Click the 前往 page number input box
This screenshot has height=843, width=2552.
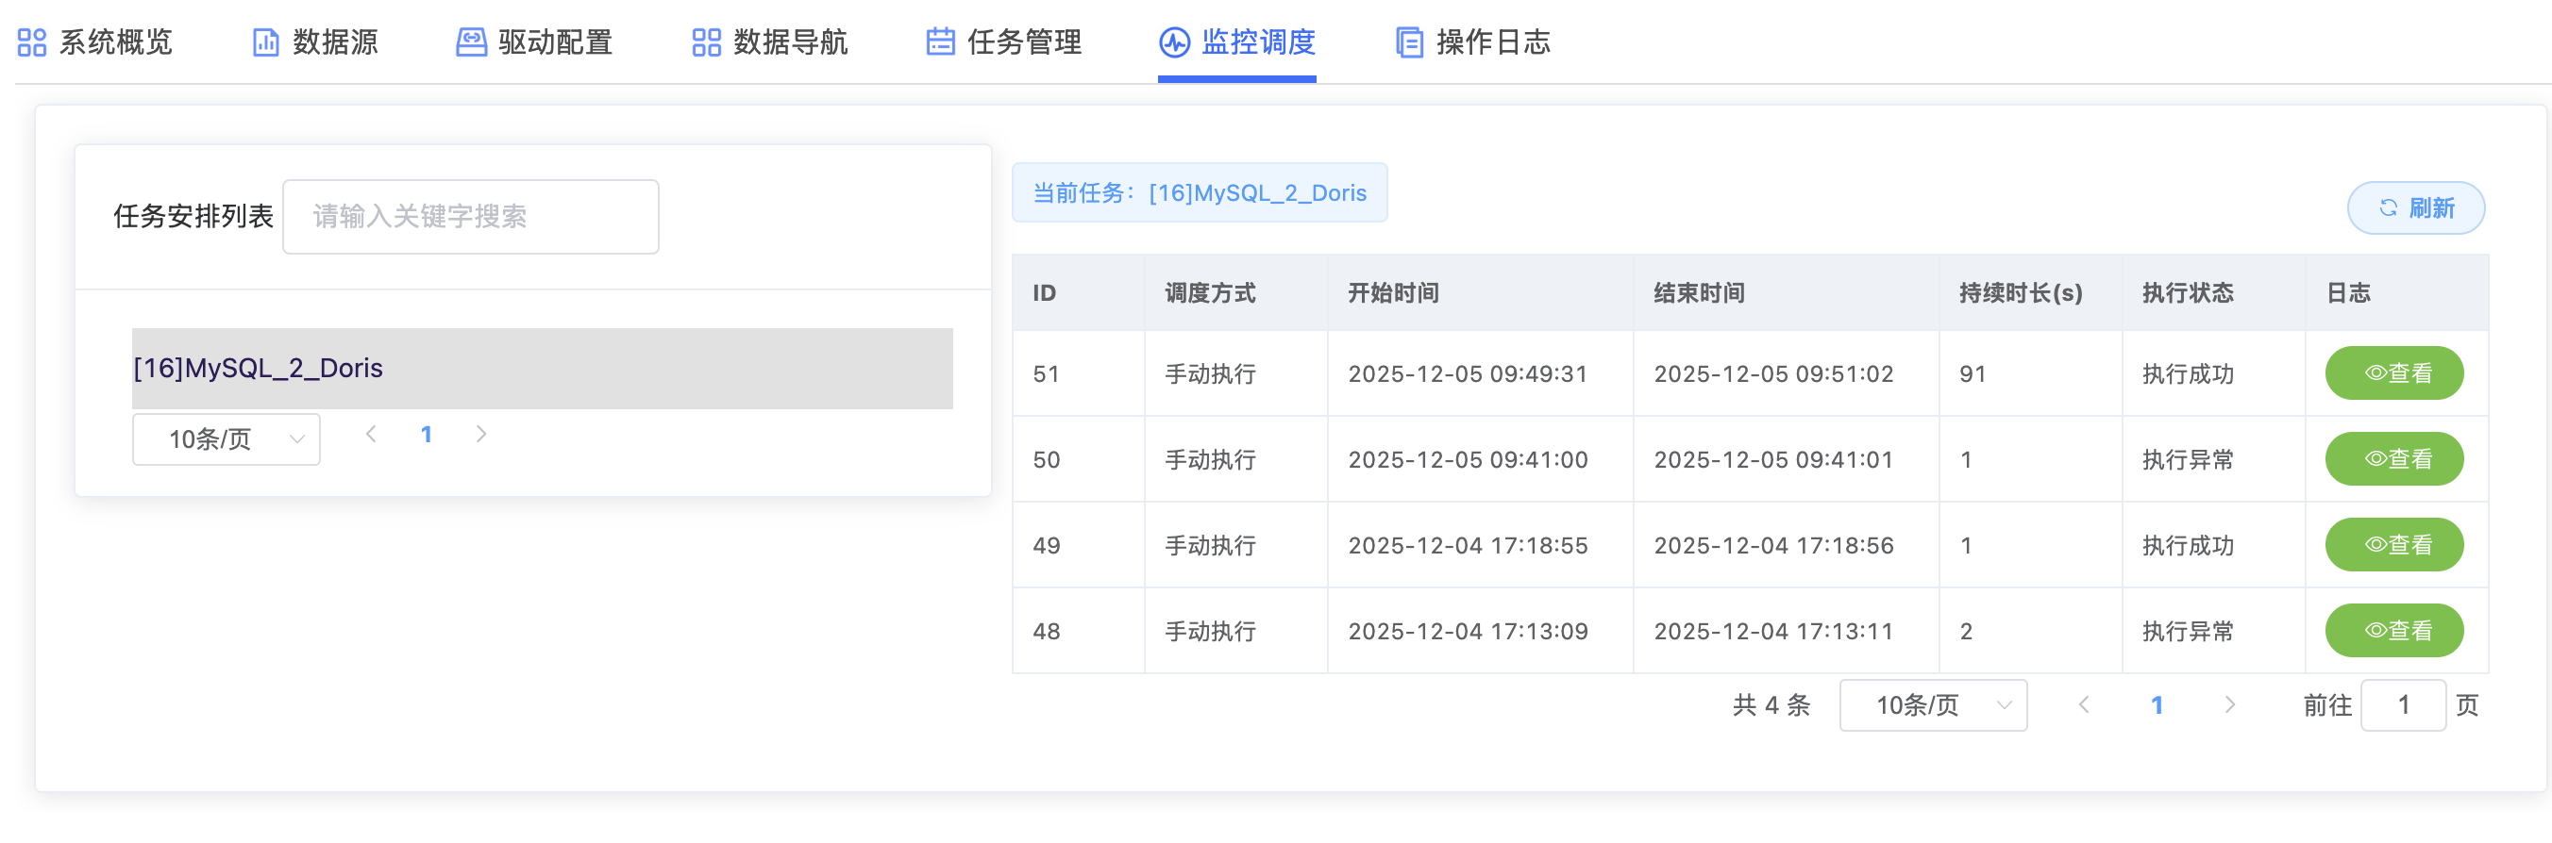2402,705
